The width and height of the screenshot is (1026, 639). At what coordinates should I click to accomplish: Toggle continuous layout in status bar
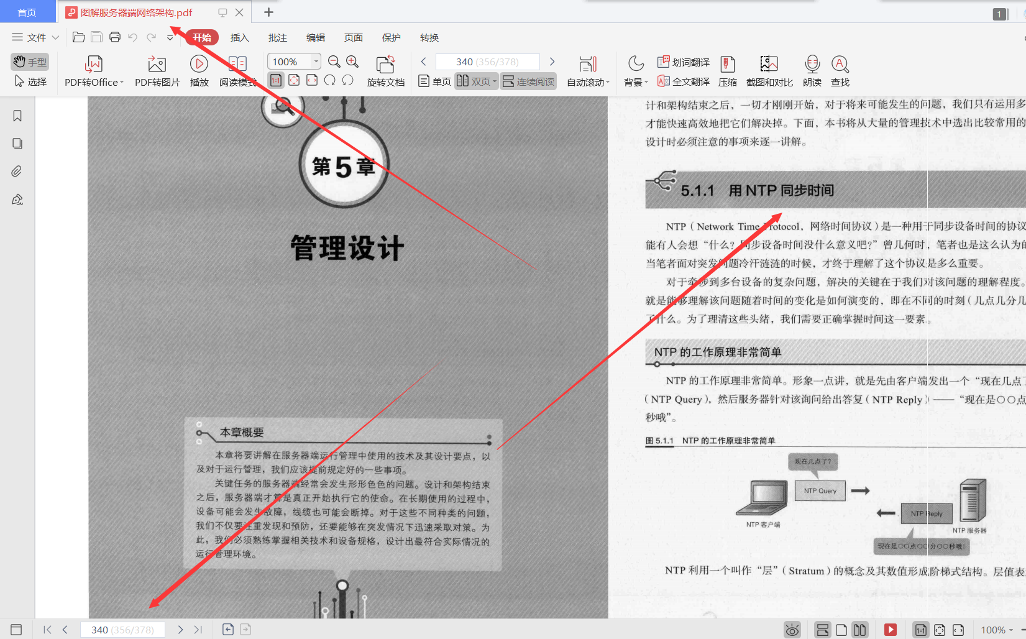tap(822, 630)
